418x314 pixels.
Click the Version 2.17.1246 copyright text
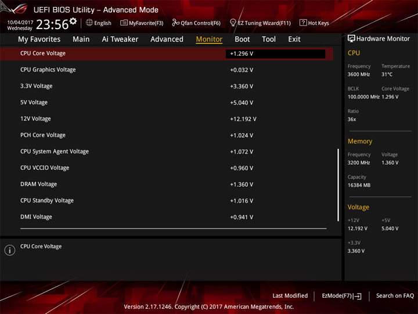click(x=209, y=307)
